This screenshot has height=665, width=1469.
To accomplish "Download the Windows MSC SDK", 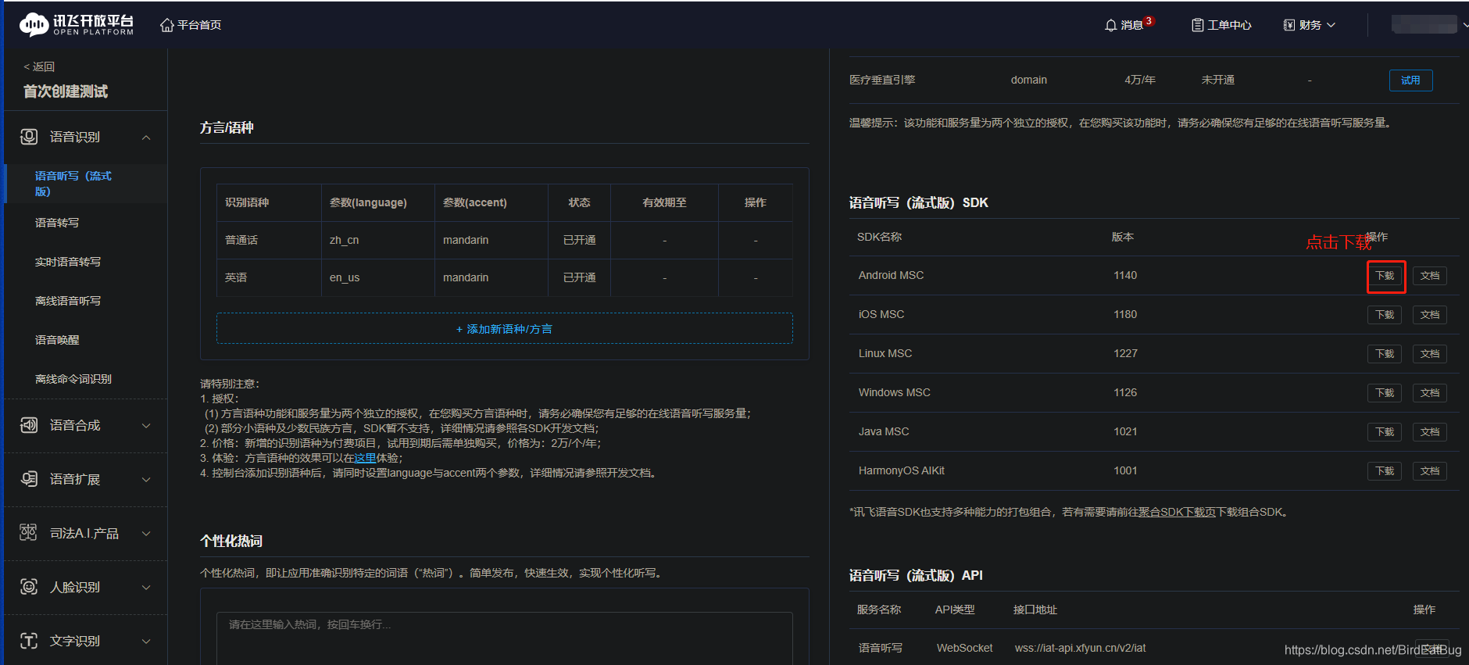I will pos(1385,393).
